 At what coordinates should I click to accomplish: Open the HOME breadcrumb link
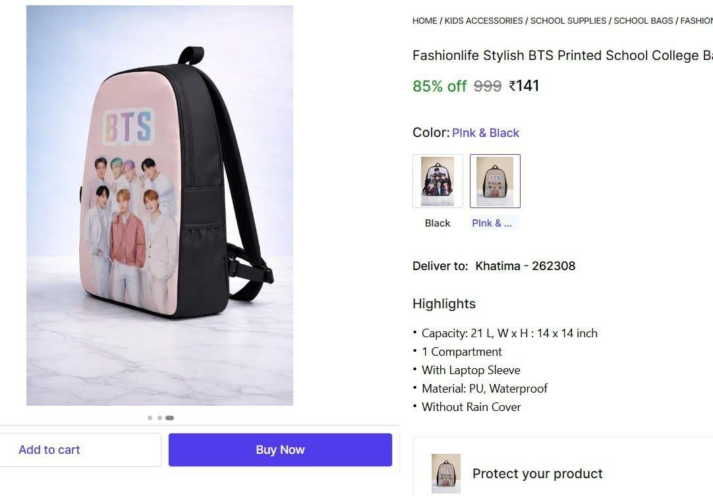pos(424,21)
